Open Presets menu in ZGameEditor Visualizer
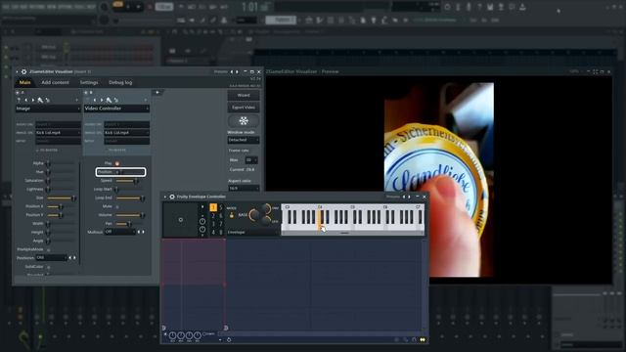 (x=221, y=71)
